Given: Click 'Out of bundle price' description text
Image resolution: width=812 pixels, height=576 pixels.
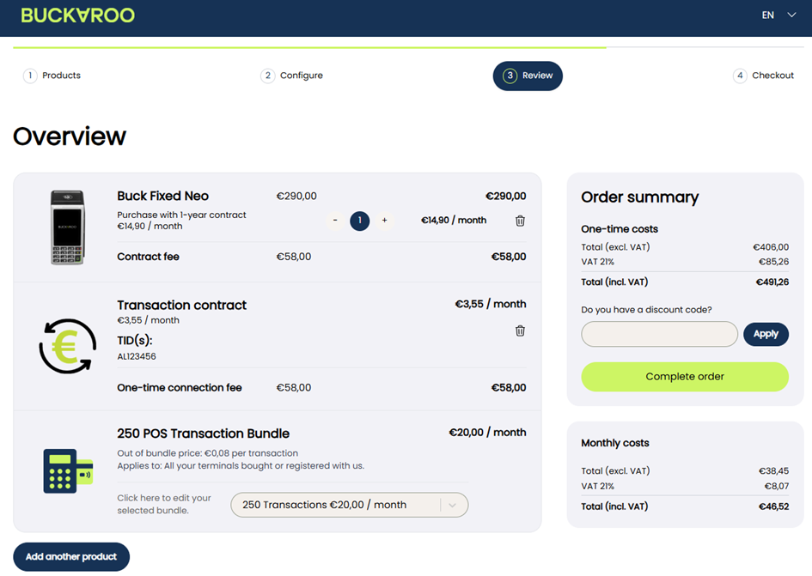Looking at the screenshot, I should (208, 453).
